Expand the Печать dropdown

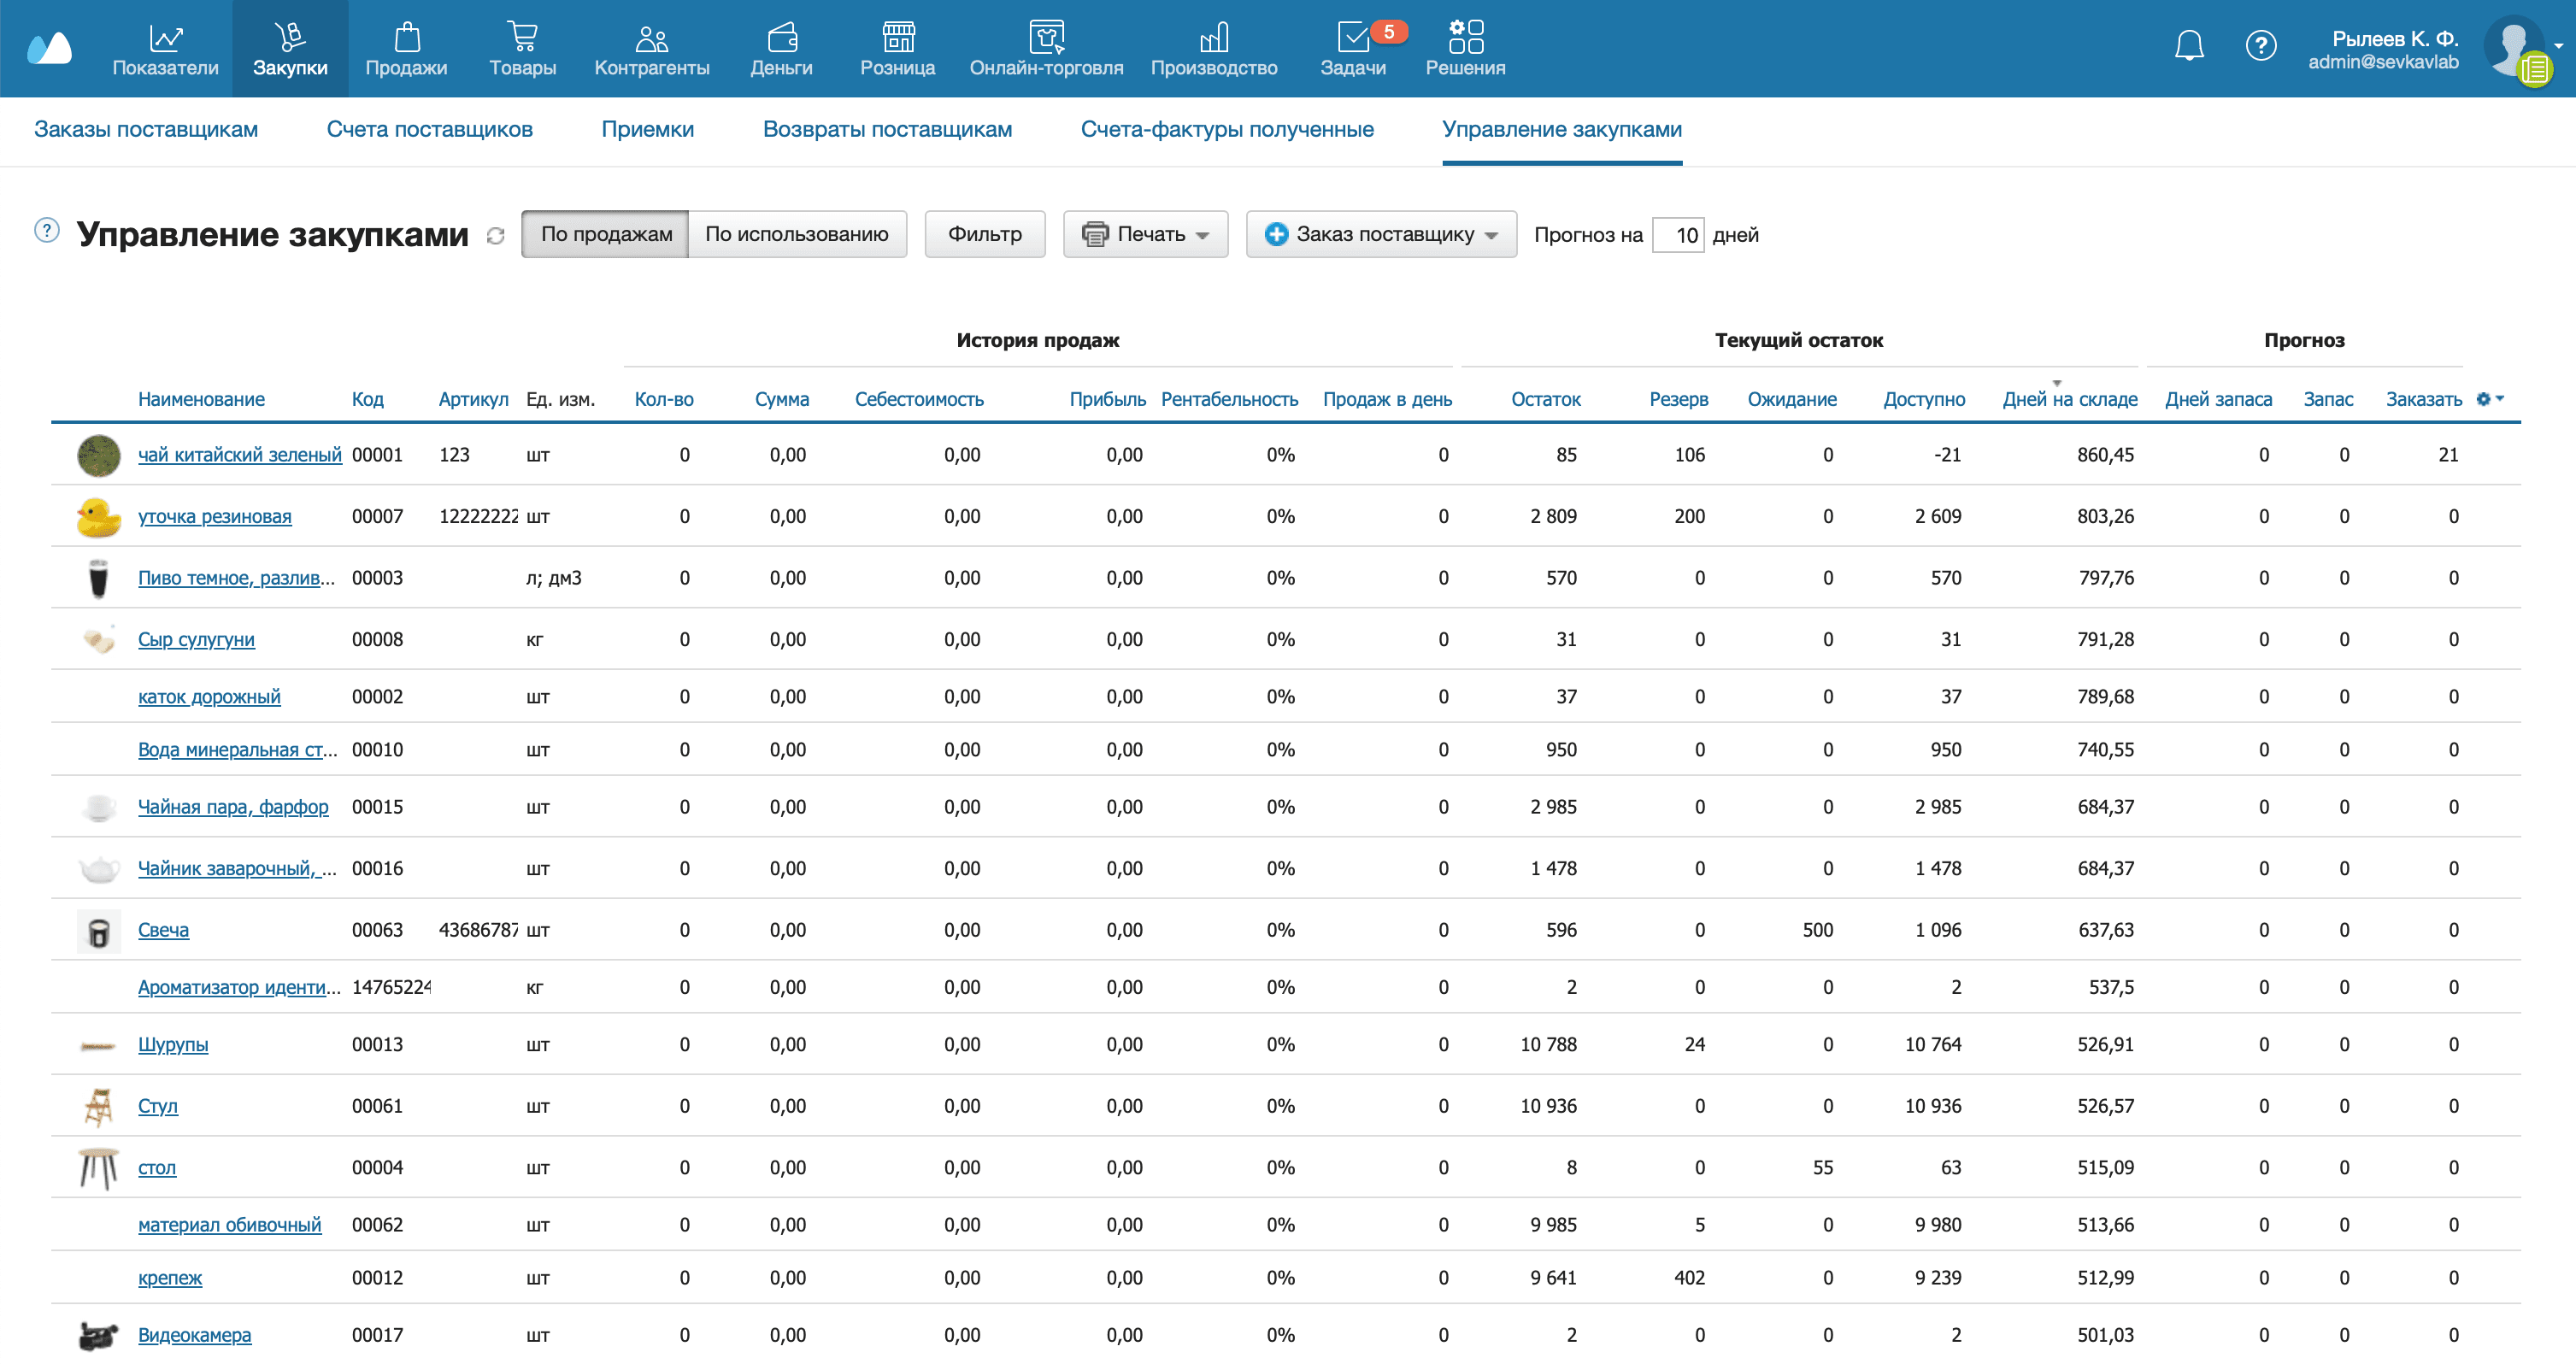pos(1145,234)
